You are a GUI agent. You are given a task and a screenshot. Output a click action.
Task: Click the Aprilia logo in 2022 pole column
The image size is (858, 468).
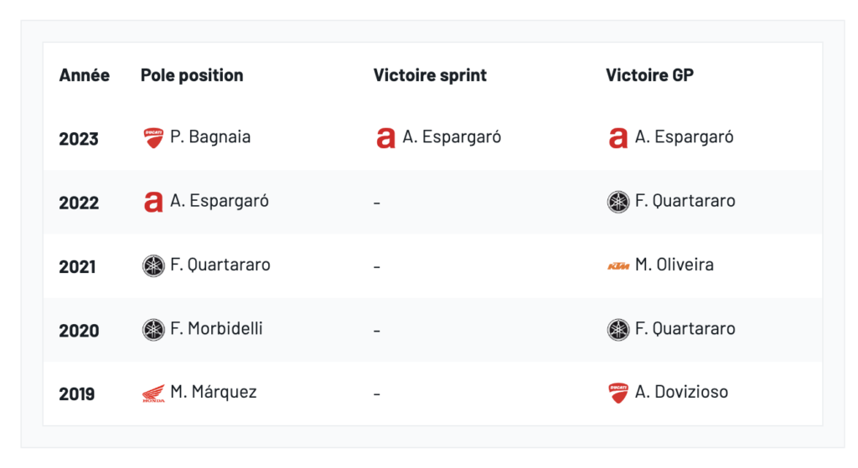[153, 202]
